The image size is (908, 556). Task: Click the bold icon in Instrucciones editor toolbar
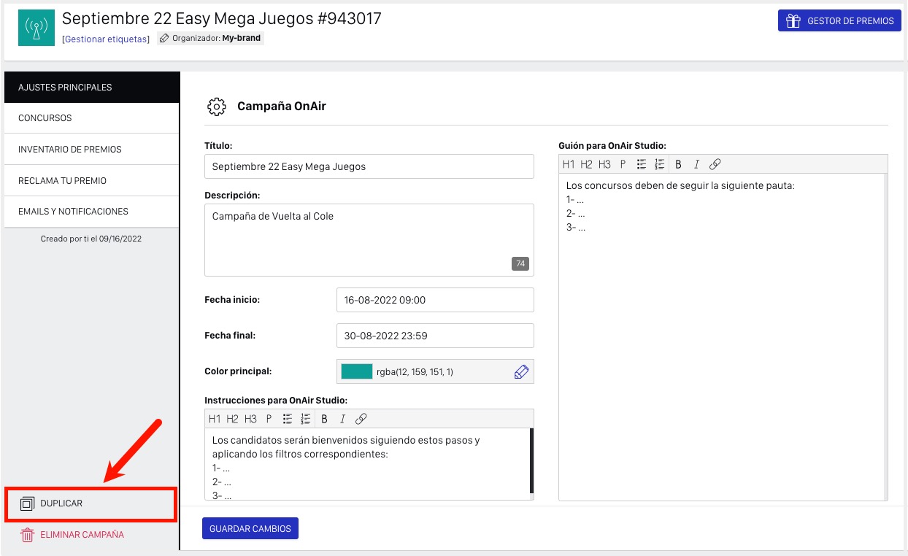[324, 419]
